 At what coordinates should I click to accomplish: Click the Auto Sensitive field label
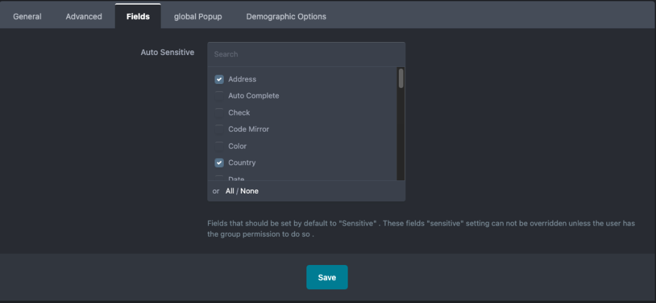[167, 52]
